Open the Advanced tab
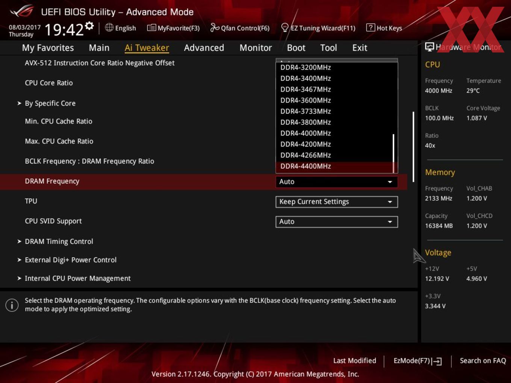 coord(204,48)
